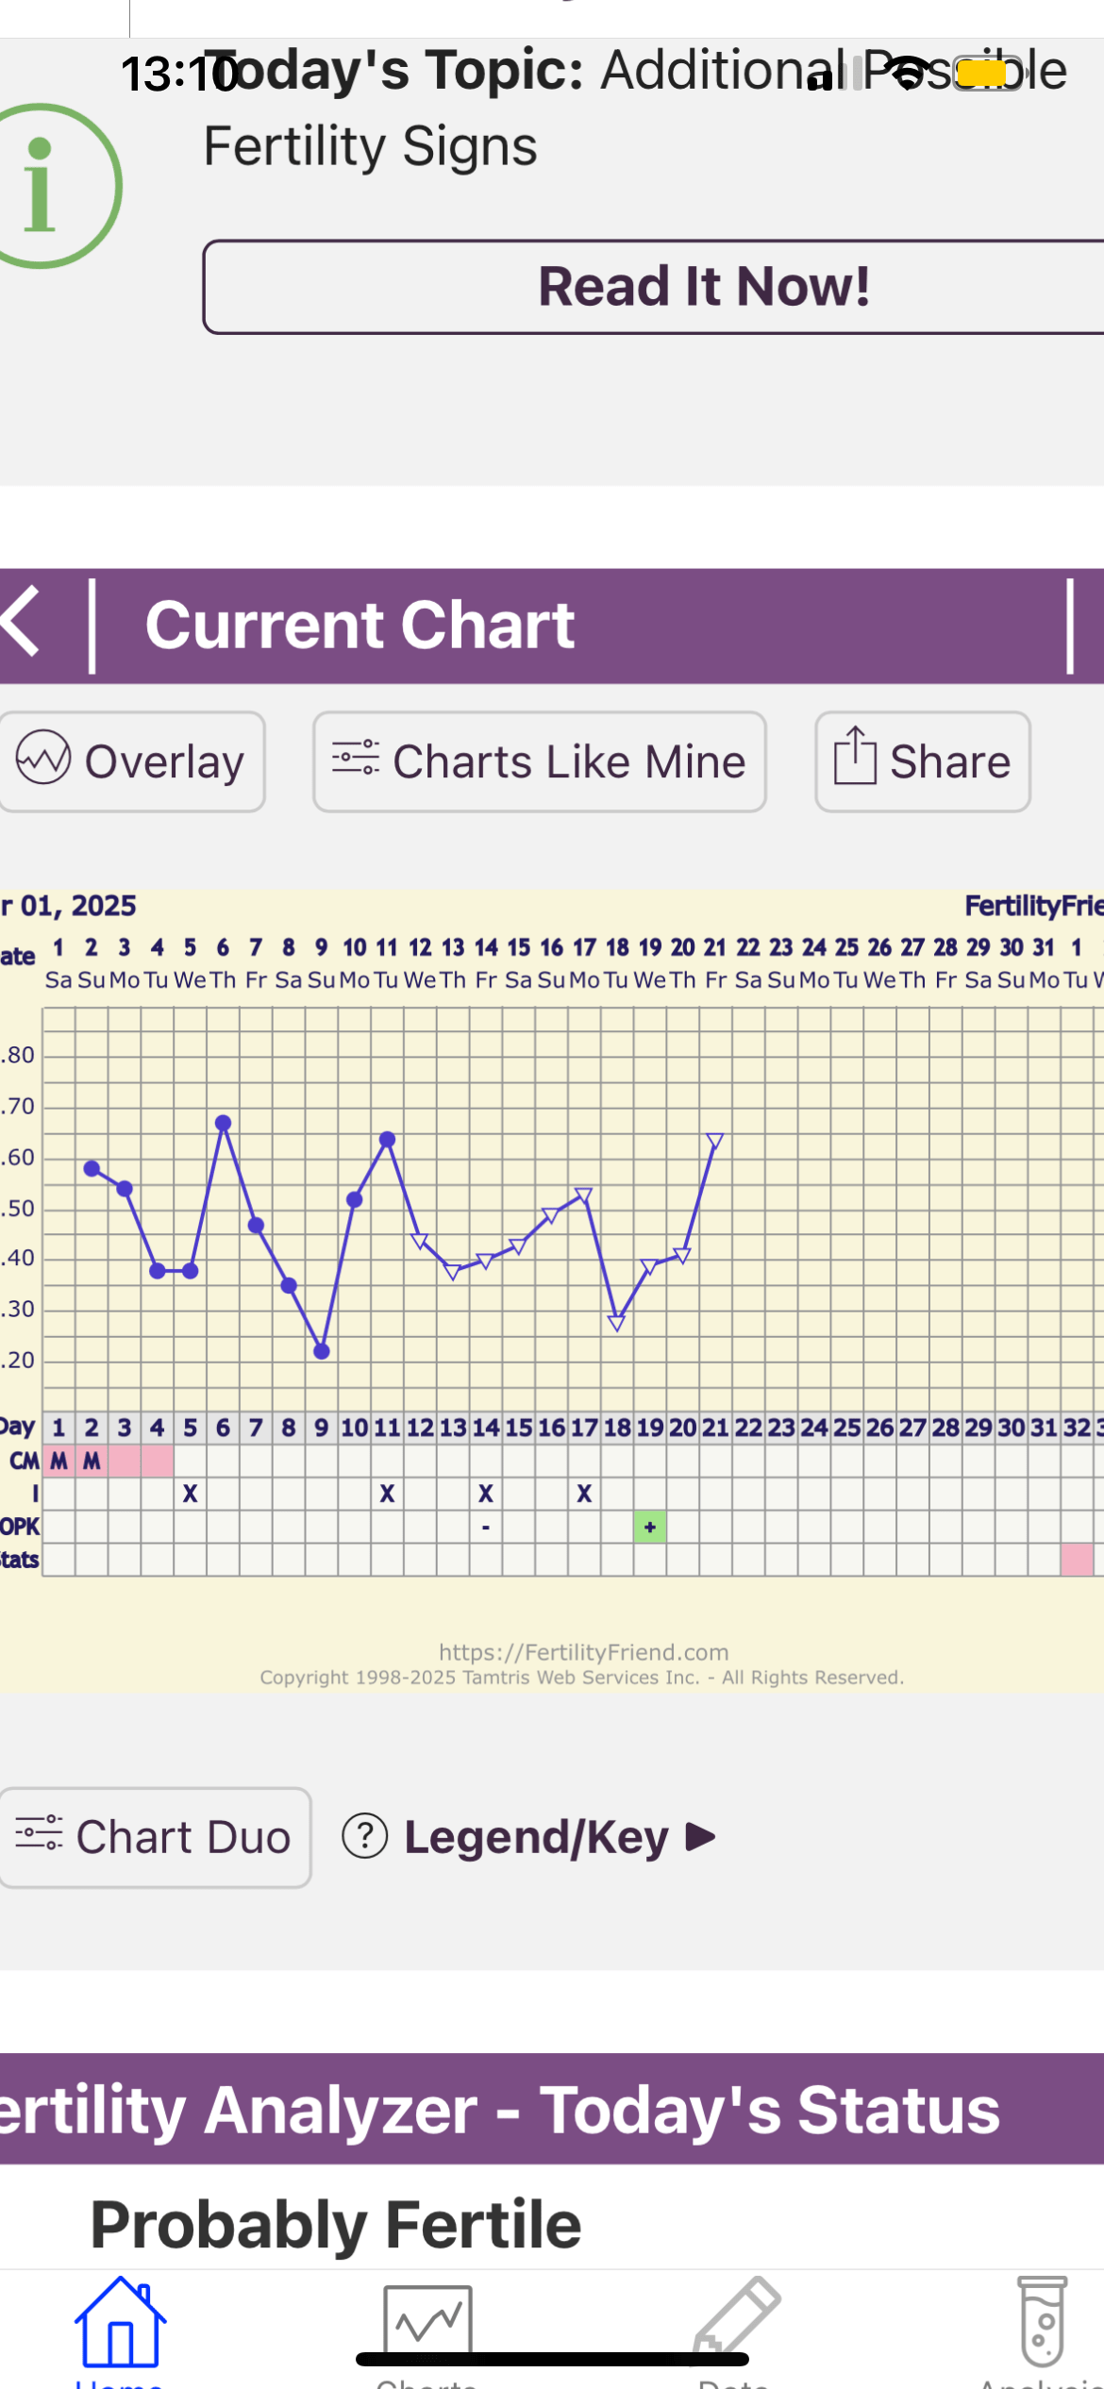Select the cycle day 9 lowest temperature point
Screen dimensions: 1104x2389
click(x=322, y=1351)
